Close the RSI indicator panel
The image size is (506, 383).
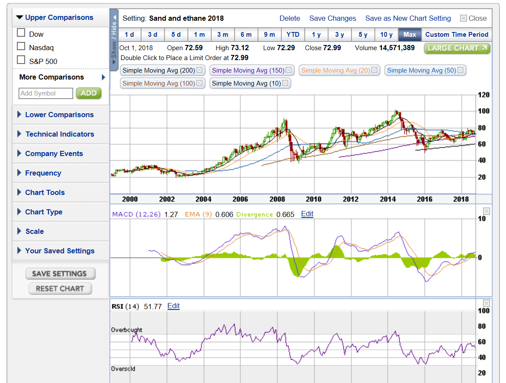click(486, 303)
